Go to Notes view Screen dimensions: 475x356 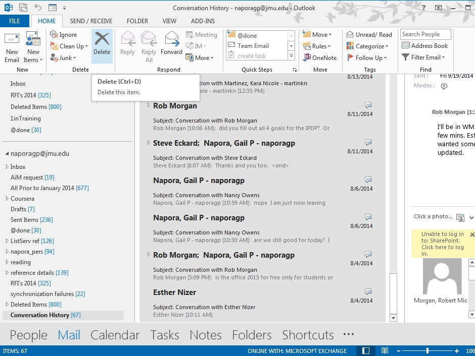[x=205, y=335]
